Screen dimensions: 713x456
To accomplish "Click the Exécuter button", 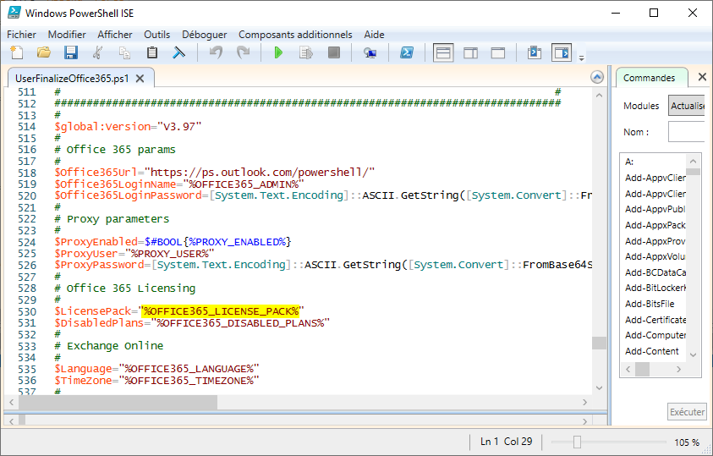I will 687,412.
